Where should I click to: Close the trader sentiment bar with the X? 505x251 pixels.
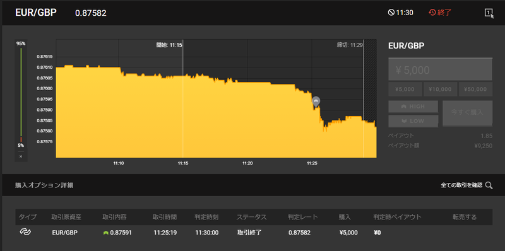point(21,156)
